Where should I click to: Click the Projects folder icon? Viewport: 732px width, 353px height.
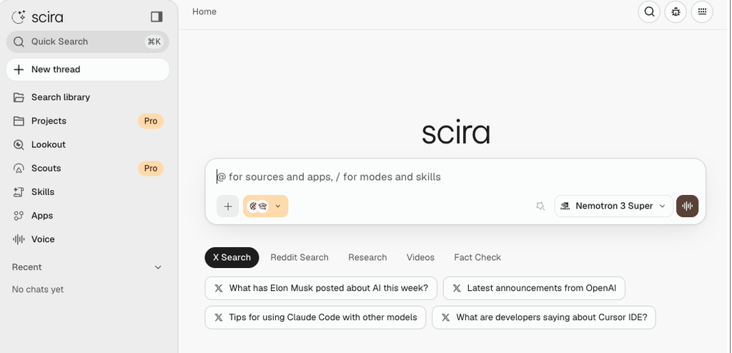pos(19,121)
